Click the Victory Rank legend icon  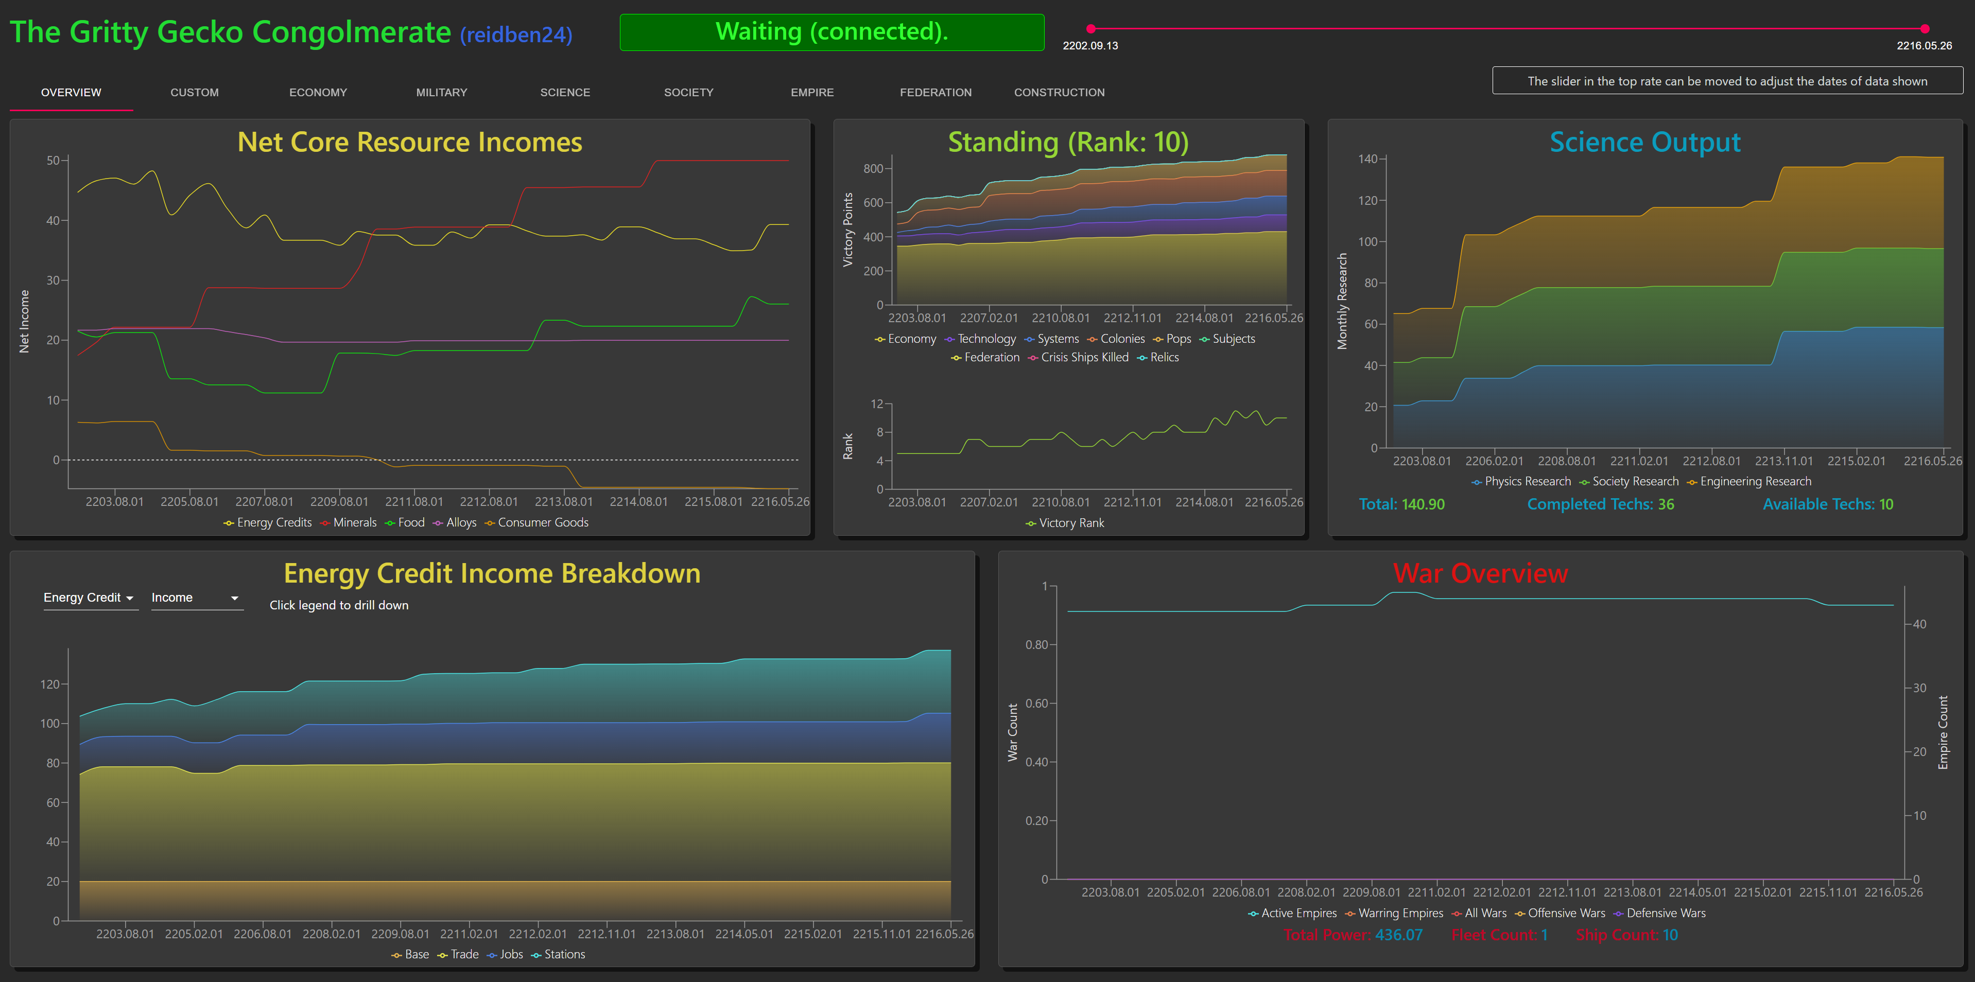(x=1031, y=523)
